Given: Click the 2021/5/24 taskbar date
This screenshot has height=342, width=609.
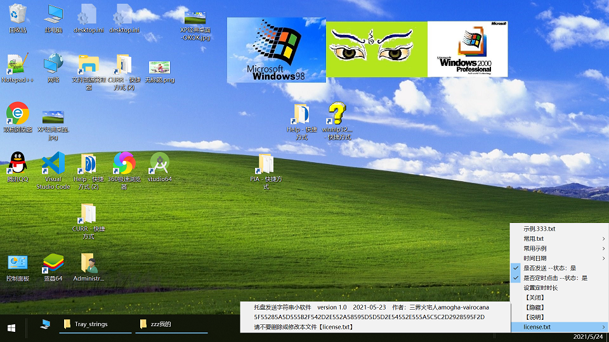Looking at the screenshot, I should point(588,336).
